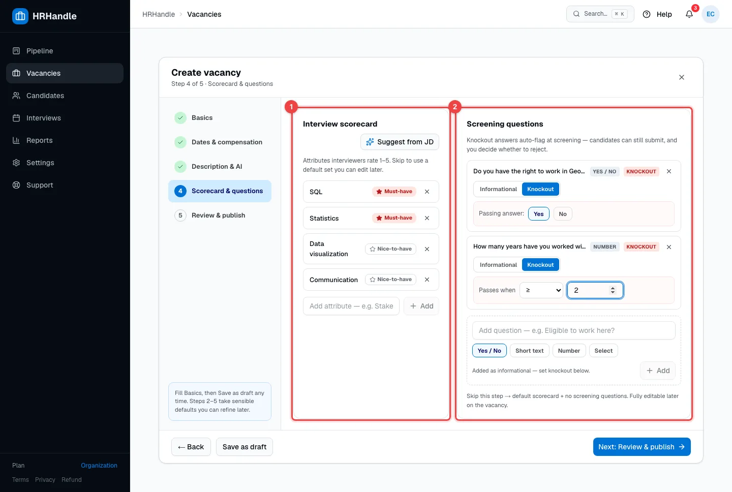The width and height of the screenshot is (732, 492).
Task: Toggle SQL Must-have priority badge
Action: (394, 192)
